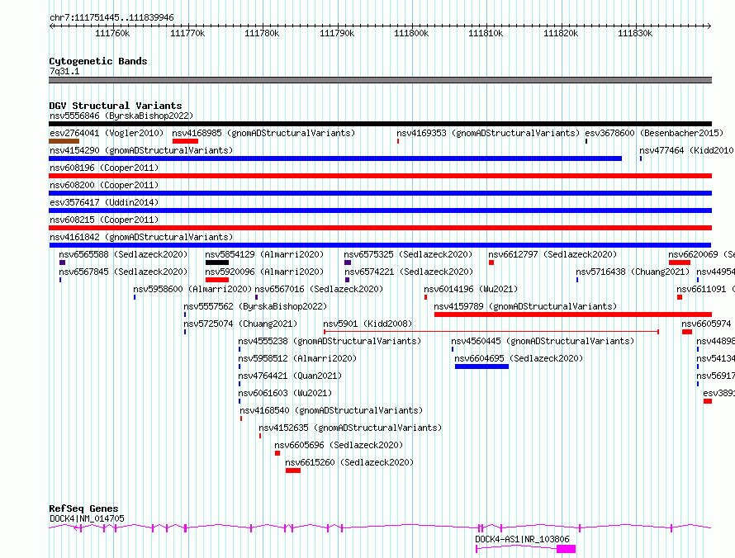Viewport: 735px width, 558px height.
Task: Select the blue nsv608200 Cooper2011 bar
Action: click(380, 193)
